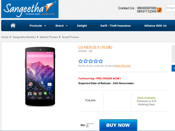Open Alliance With Us page

[x=155, y=26]
